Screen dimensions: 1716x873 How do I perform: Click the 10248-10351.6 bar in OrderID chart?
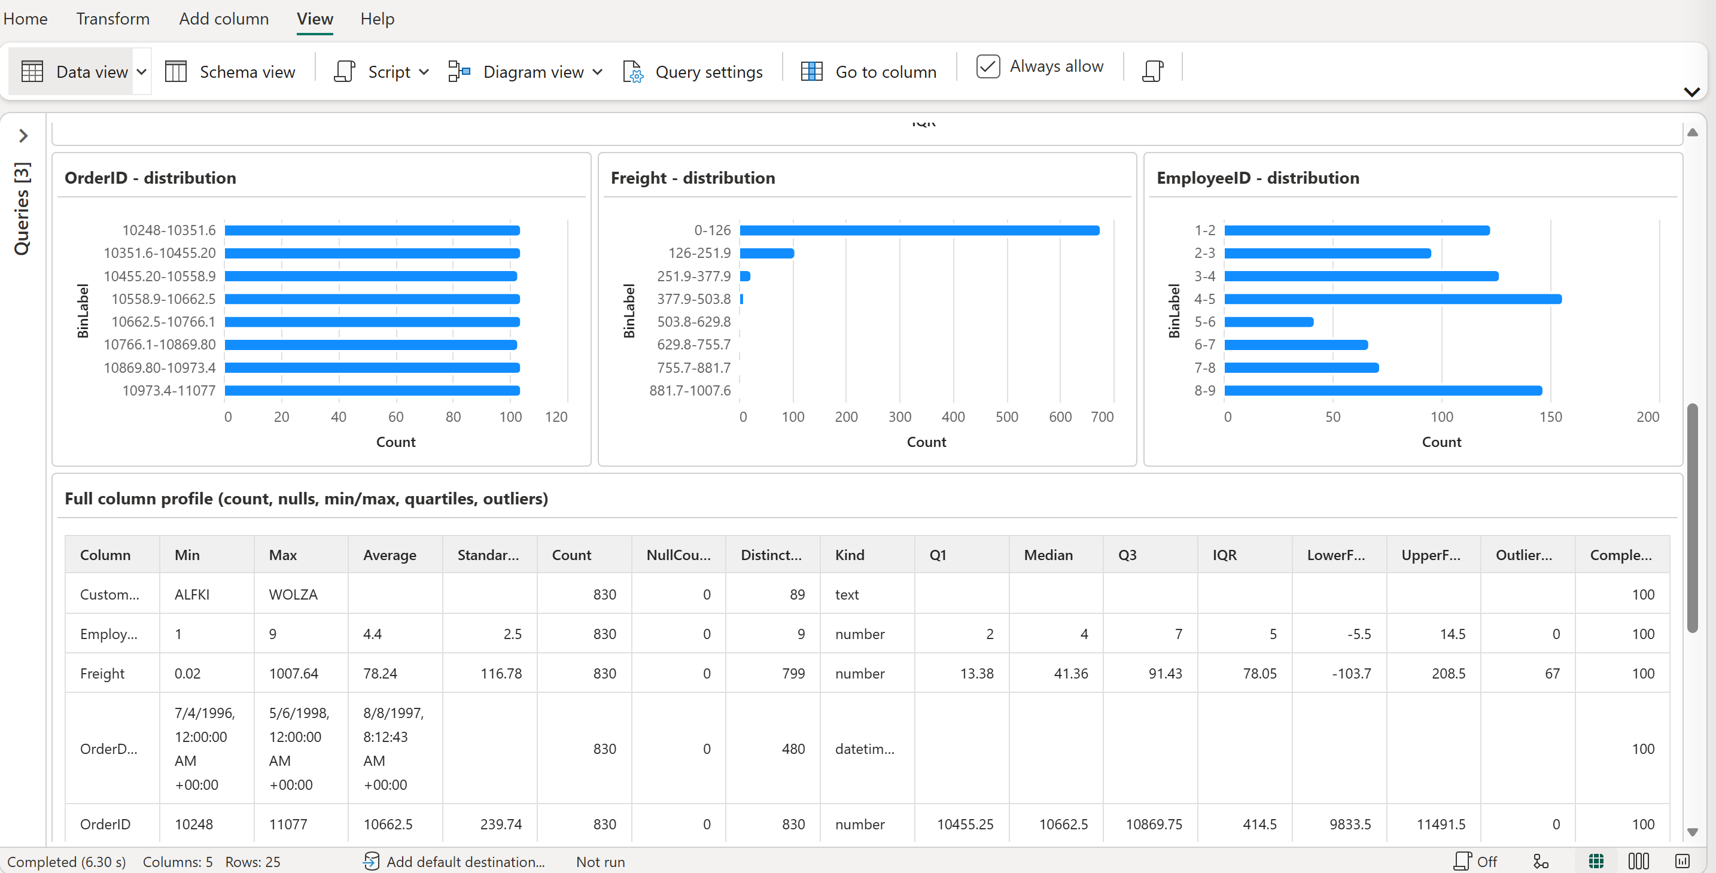click(372, 230)
